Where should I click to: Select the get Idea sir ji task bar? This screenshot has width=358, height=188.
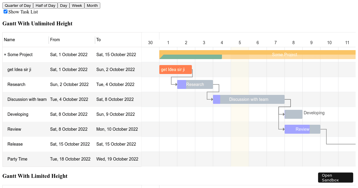175,70
